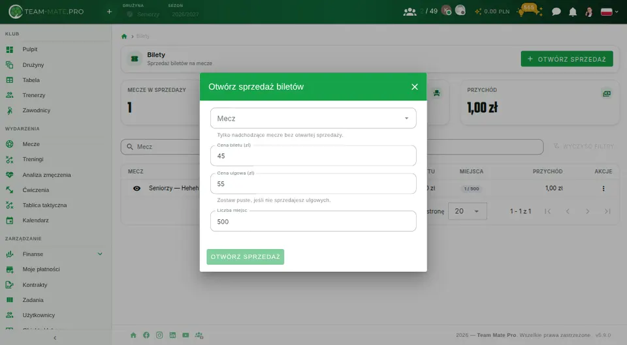Click Wyczyść filtry button
627x345 pixels.
[583, 147]
